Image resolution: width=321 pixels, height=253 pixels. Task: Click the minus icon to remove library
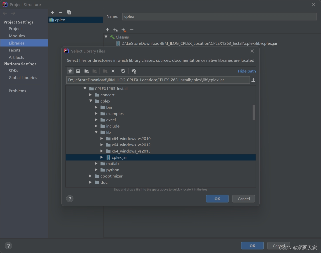pyautogui.click(x=61, y=12)
